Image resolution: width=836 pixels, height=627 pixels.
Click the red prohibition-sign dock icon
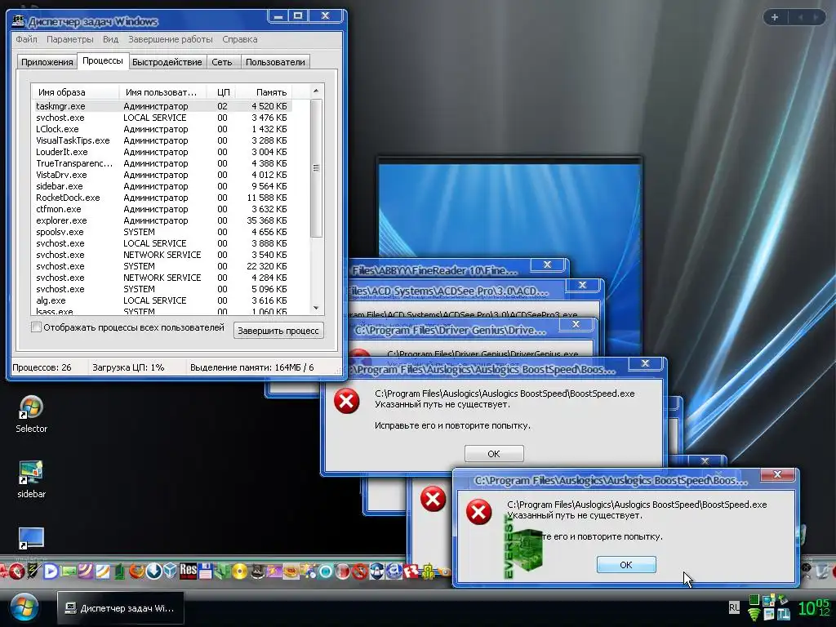click(360, 571)
